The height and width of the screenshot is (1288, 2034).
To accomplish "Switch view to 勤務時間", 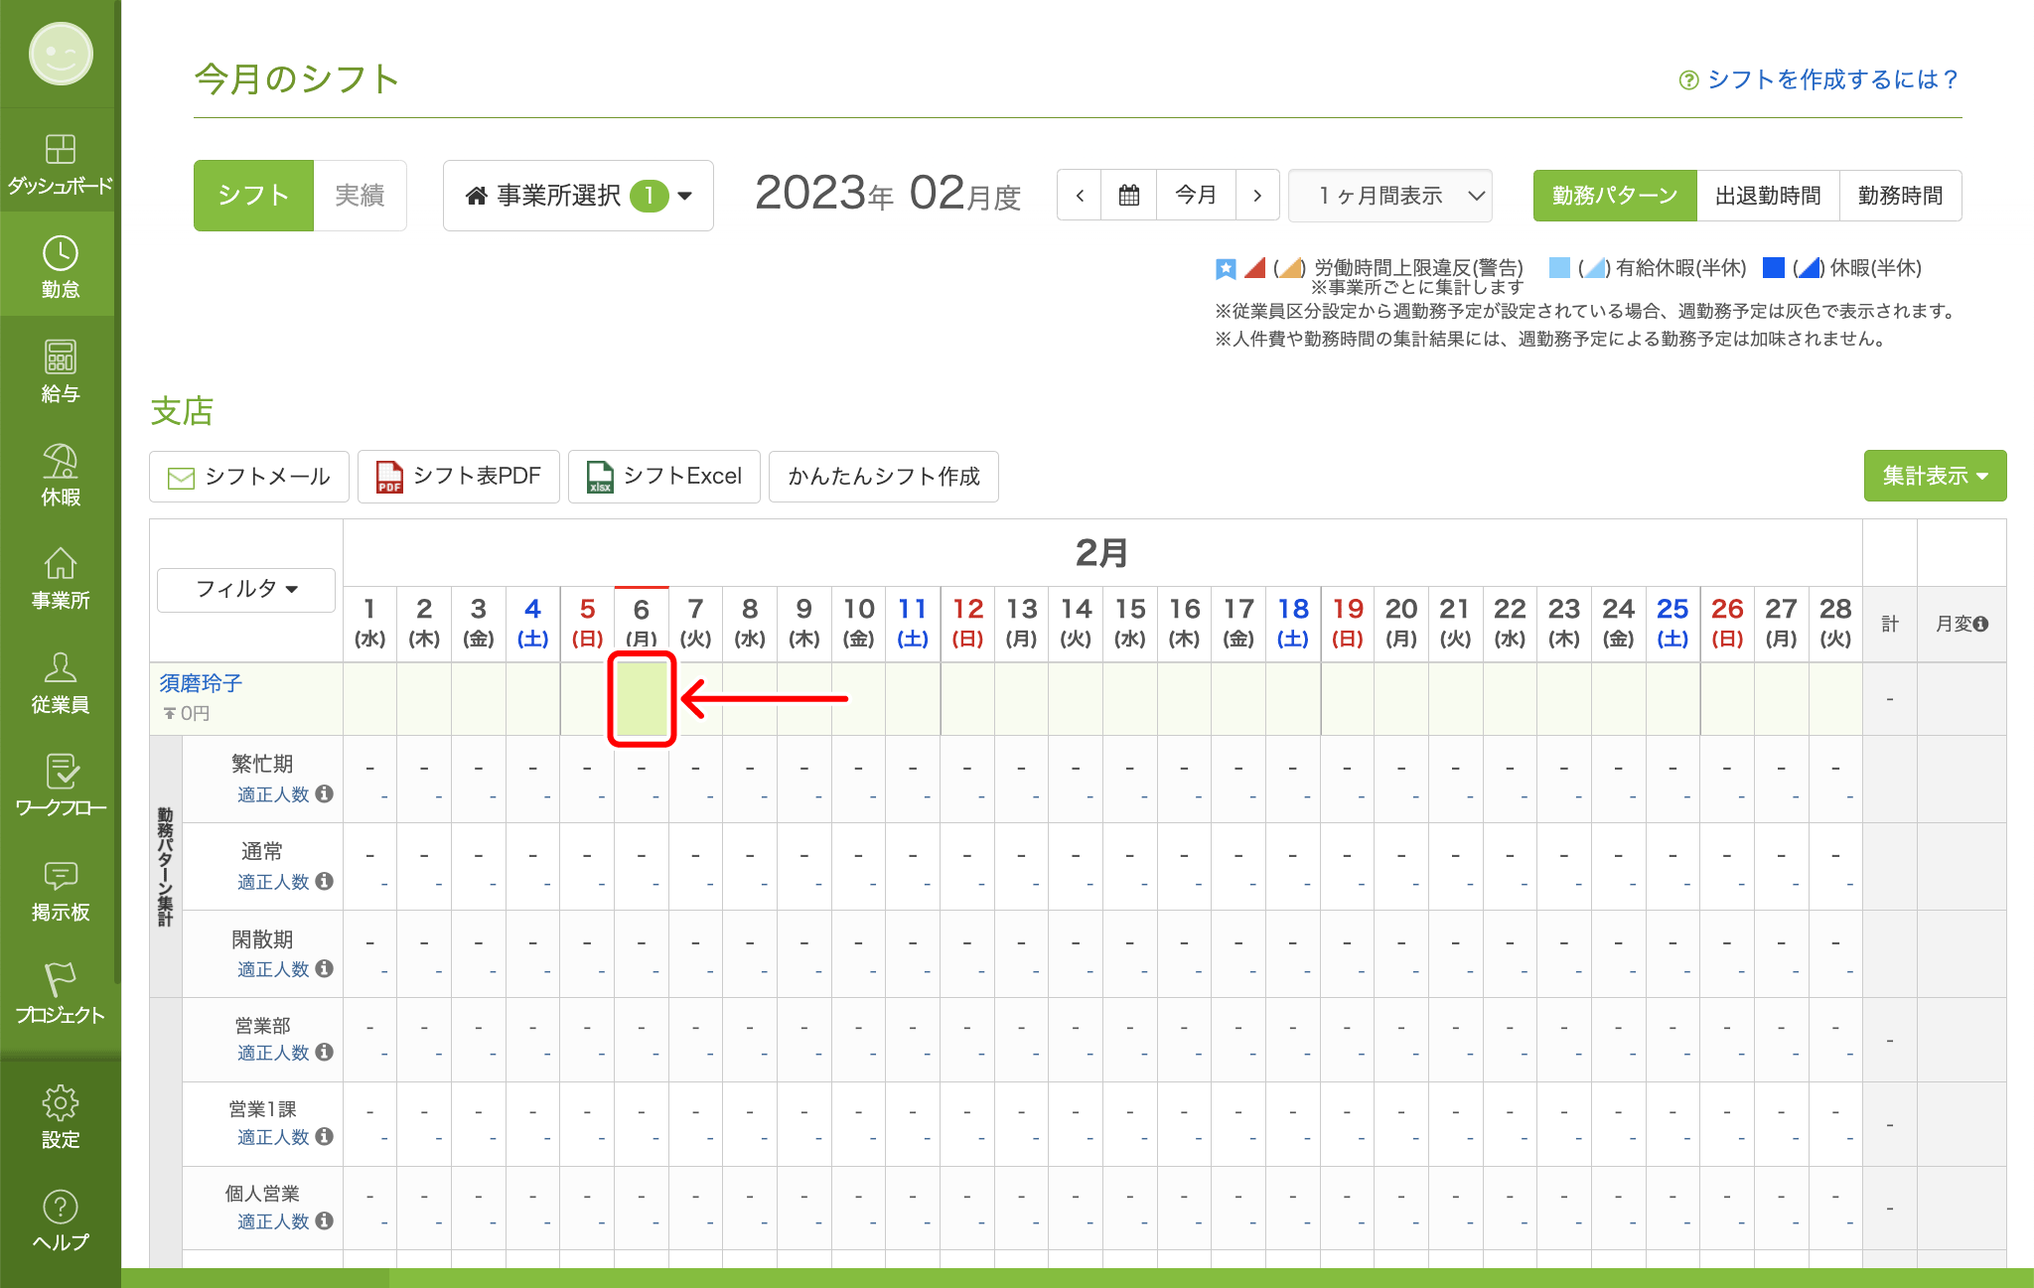I will tap(1900, 196).
